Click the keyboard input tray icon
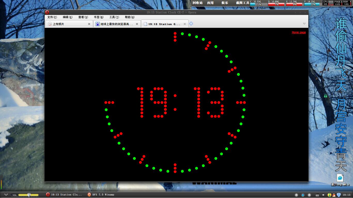The width and height of the screenshot is (353, 198). [317, 195]
